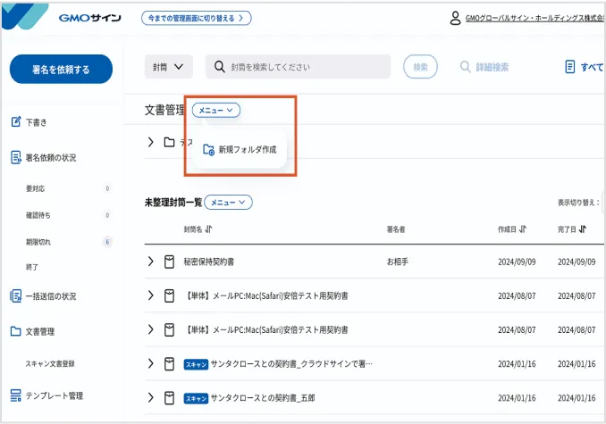The image size is (606, 424).
Task: Select 期限切れ status filter
Action: pos(38,242)
